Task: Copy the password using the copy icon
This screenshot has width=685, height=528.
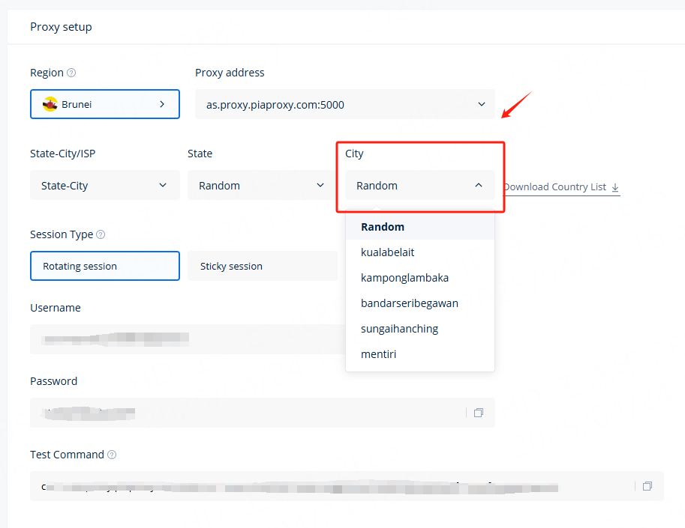Action: tap(478, 413)
